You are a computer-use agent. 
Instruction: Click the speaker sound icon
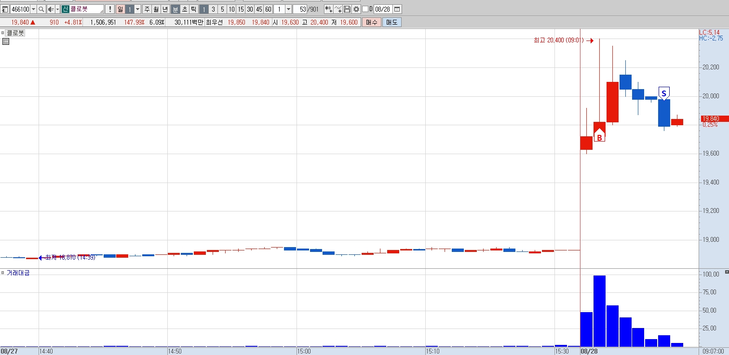50,9
